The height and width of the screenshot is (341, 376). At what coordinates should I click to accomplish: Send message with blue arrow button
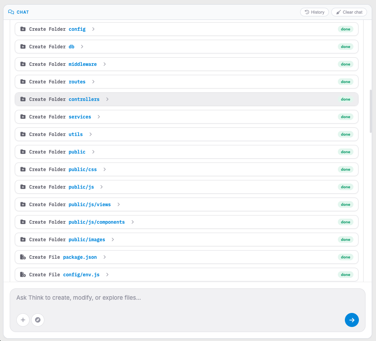click(352, 320)
